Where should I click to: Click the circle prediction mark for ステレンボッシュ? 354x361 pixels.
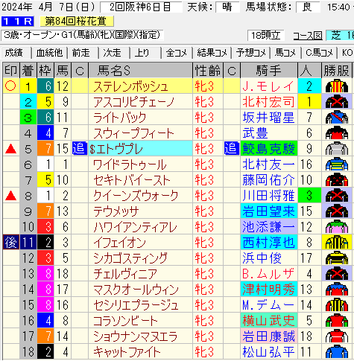[10, 86]
